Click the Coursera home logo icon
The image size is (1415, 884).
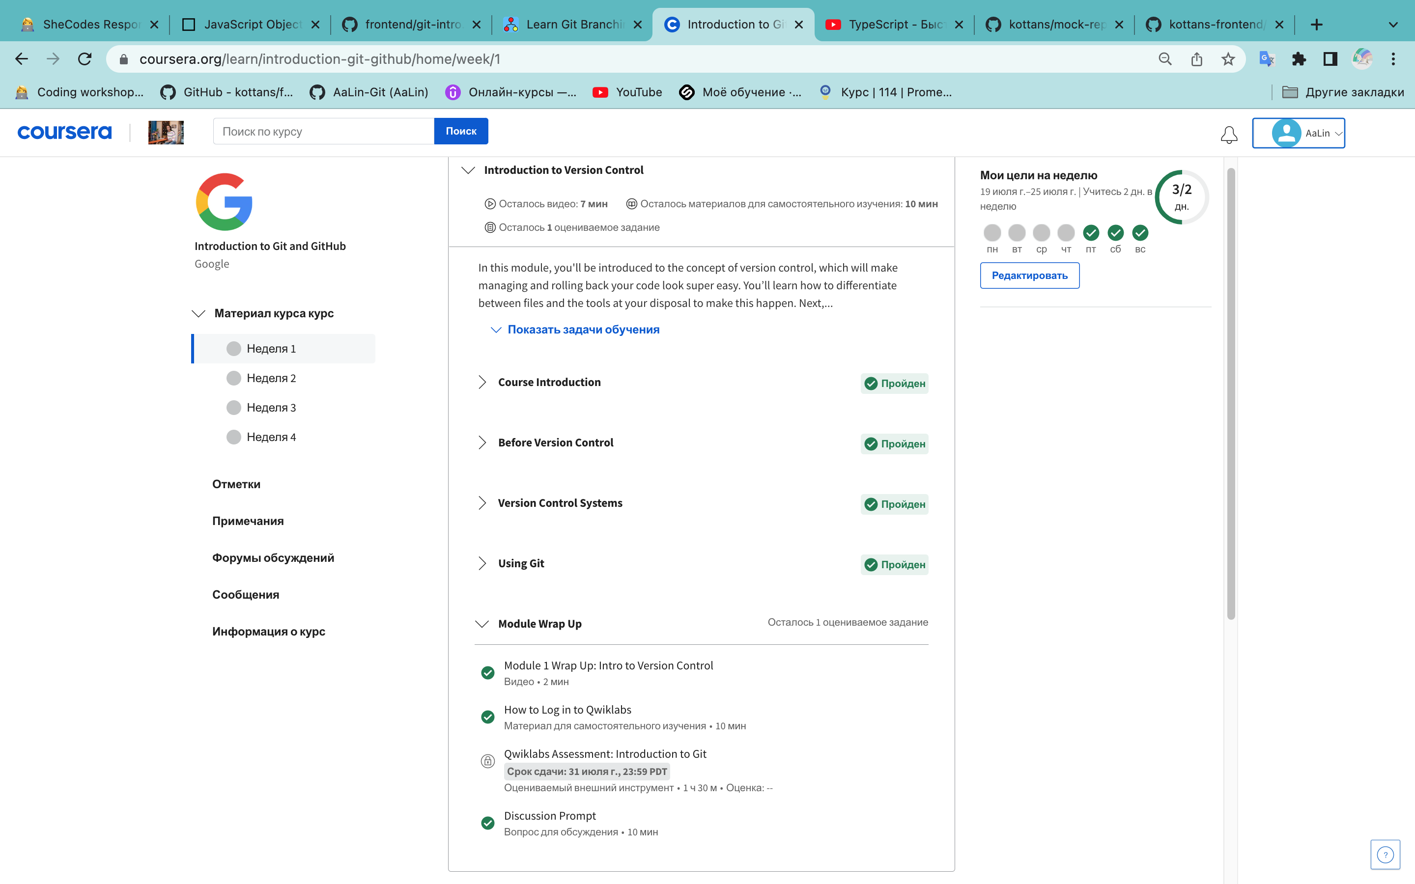pos(64,132)
